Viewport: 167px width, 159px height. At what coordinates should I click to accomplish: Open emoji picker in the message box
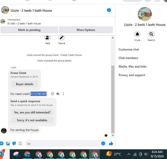103,143
